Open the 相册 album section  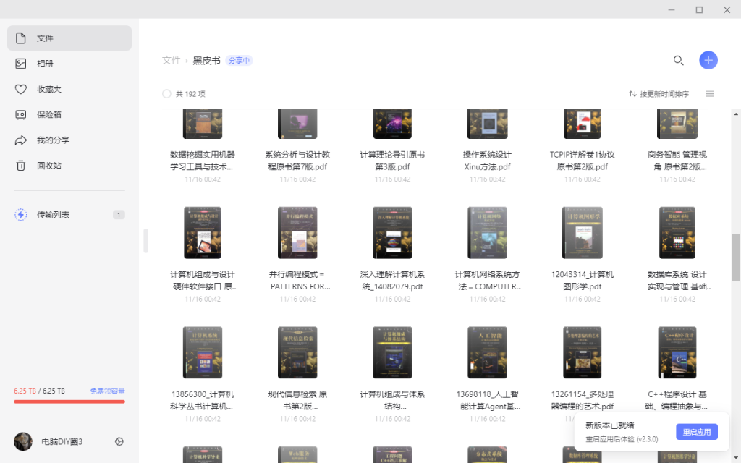69,64
